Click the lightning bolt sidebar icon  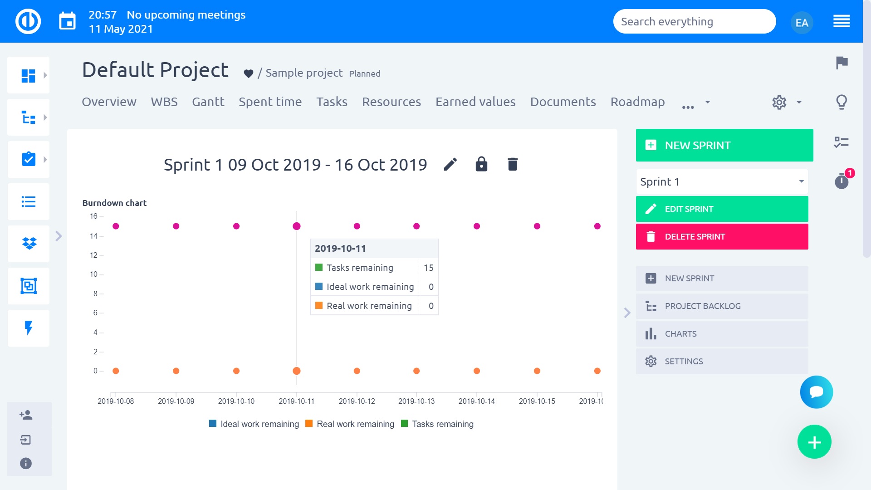(29, 328)
